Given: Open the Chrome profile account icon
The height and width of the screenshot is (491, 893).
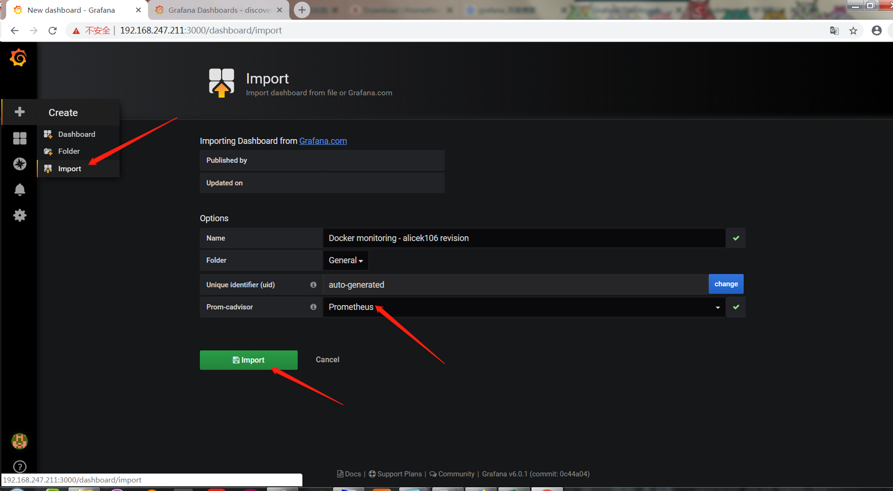Looking at the screenshot, I should 876,31.
